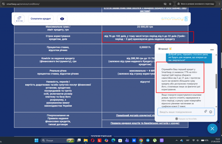222x144 pixels.
Task: Open Microsoft Store from the taskbar
Action: [x=120, y=140]
